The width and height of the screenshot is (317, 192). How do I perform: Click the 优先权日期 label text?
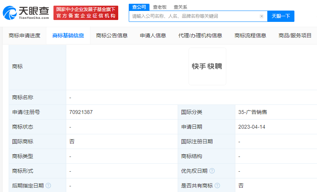[x=194, y=171]
